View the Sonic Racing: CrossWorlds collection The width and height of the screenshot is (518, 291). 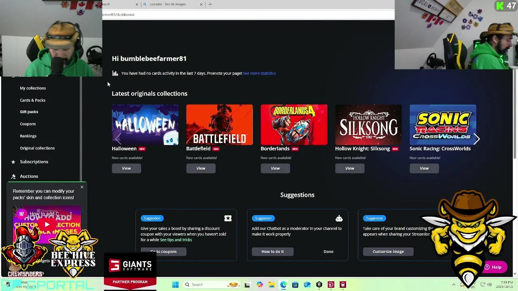coord(424,168)
